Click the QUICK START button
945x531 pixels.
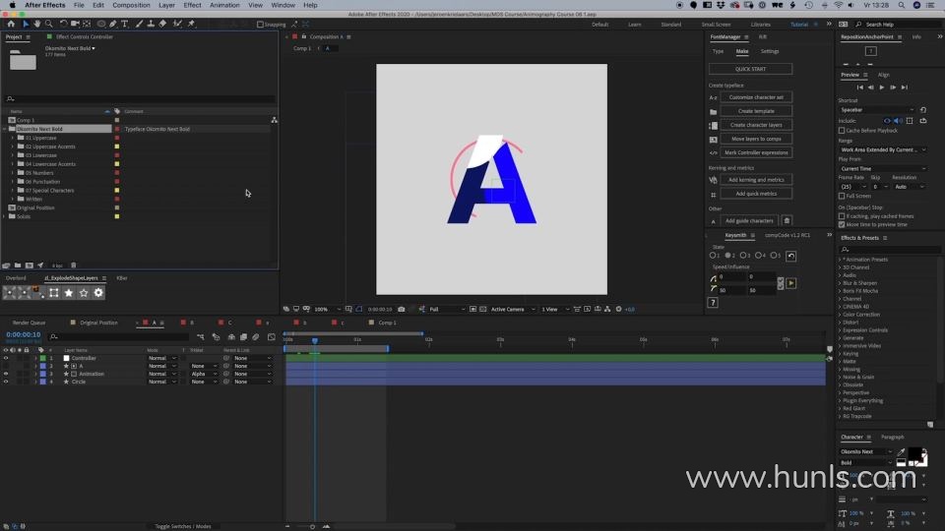pos(750,69)
